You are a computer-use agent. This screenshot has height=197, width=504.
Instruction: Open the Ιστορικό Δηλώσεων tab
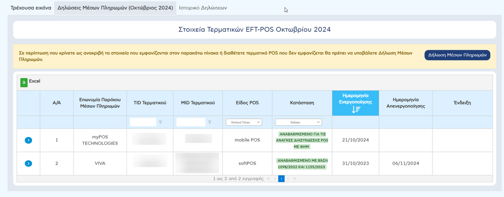203,8
